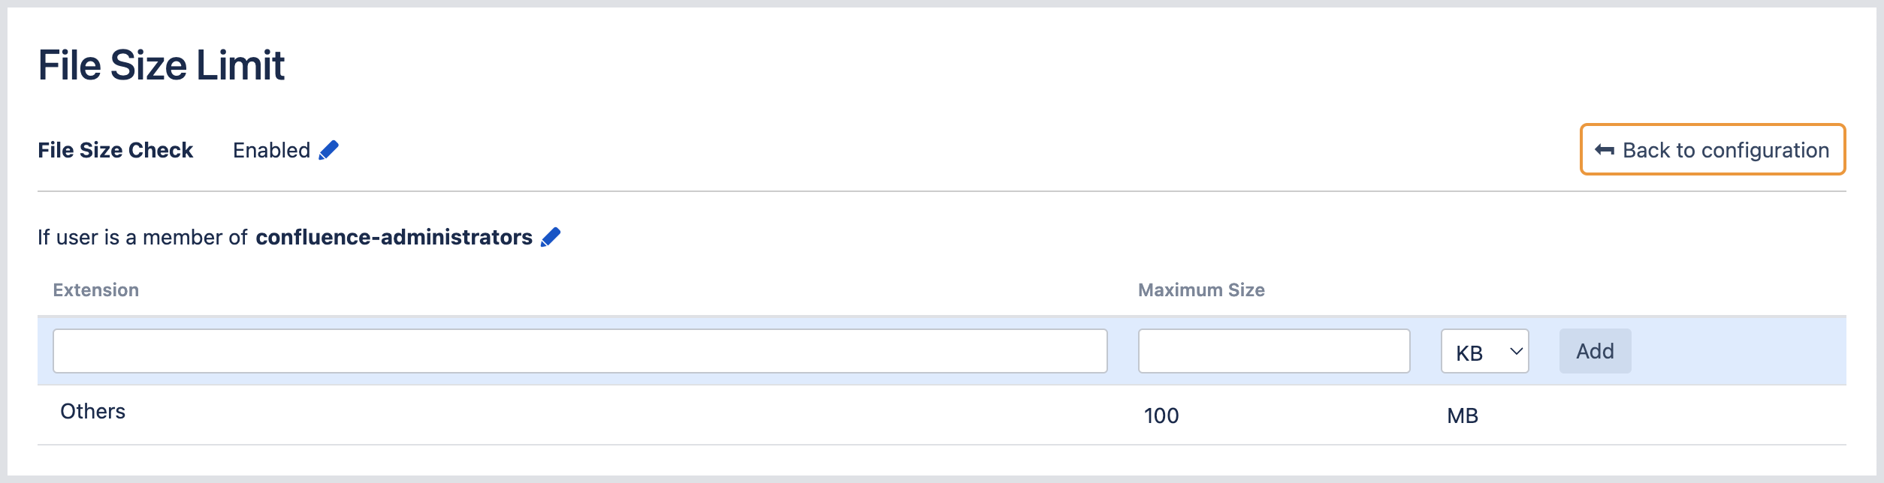1884x483 pixels.
Task: Click the confluence-administrators group name
Action: point(394,238)
